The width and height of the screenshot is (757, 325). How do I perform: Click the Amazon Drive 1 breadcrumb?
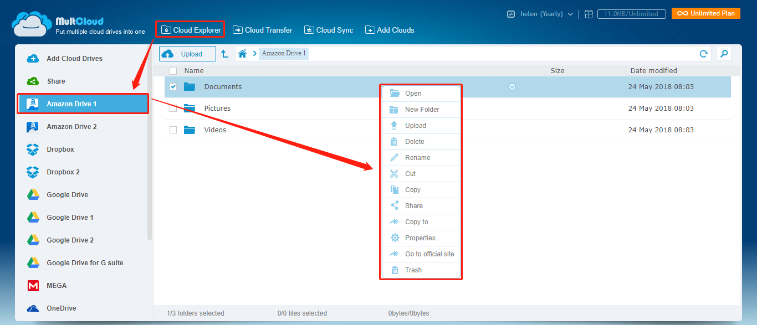pyautogui.click(x=284, y=54)
